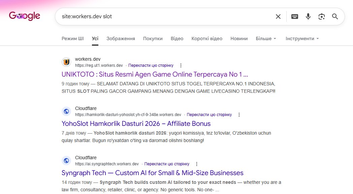This screenshot has height=194, width=353.
Task: Switch to Режим ШІ tab
Action: tap(73, 38)
